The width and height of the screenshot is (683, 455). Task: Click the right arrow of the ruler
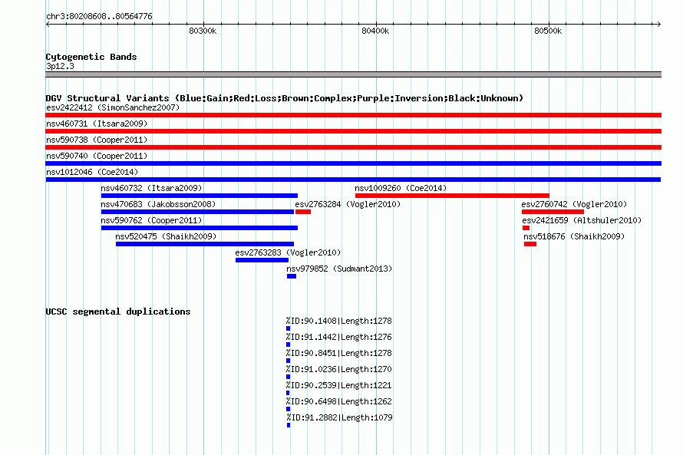[x=659, y=25]
